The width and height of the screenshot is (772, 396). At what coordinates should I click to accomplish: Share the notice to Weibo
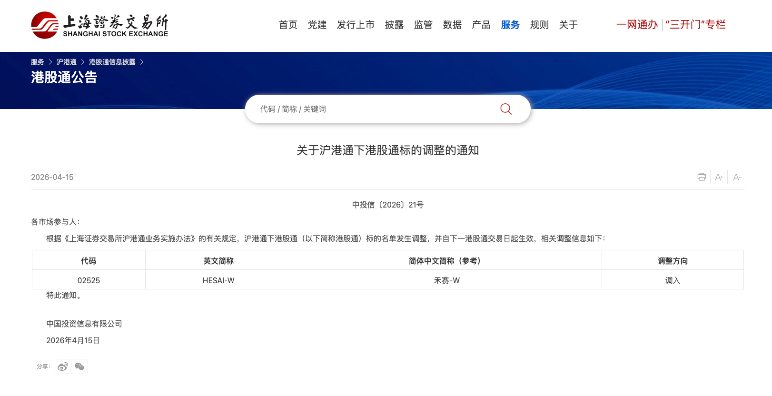pos(62,366)
